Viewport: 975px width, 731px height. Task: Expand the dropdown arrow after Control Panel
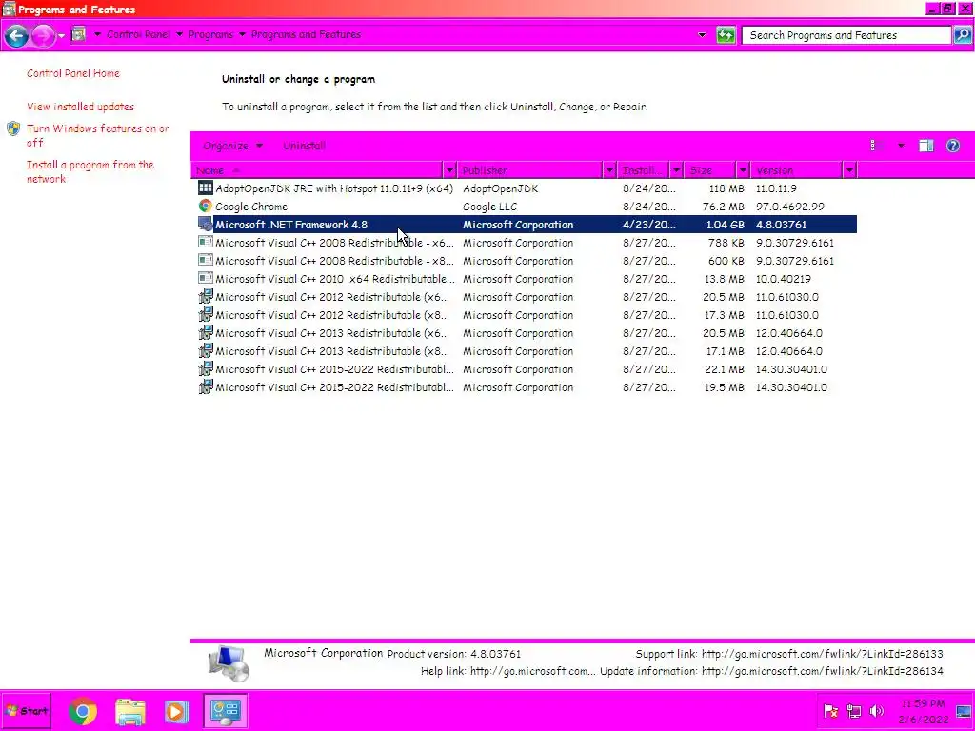click(179, 35)
